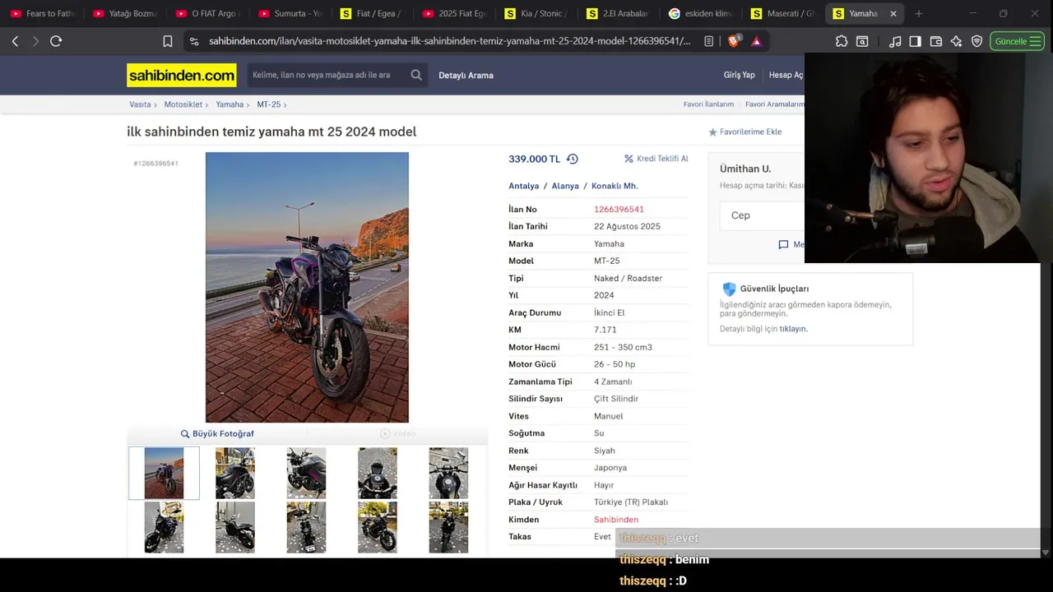Viewport: 1053px width, 592px height.
Task: Click the Sahibinden seller type link
Action: (x=616, y=520)
